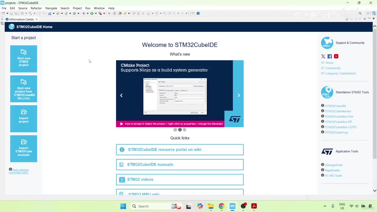Screen dimensions: 377x212
Task: Open the STM32CubeIDE manuals quick link
Action: (x=180, y=165)
